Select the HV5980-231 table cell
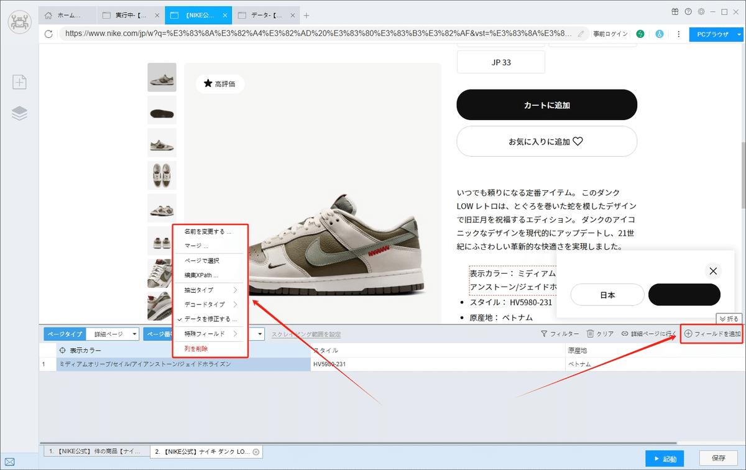Screen dimensions: 746x470 pyautogui.click(x=438, y=364)
